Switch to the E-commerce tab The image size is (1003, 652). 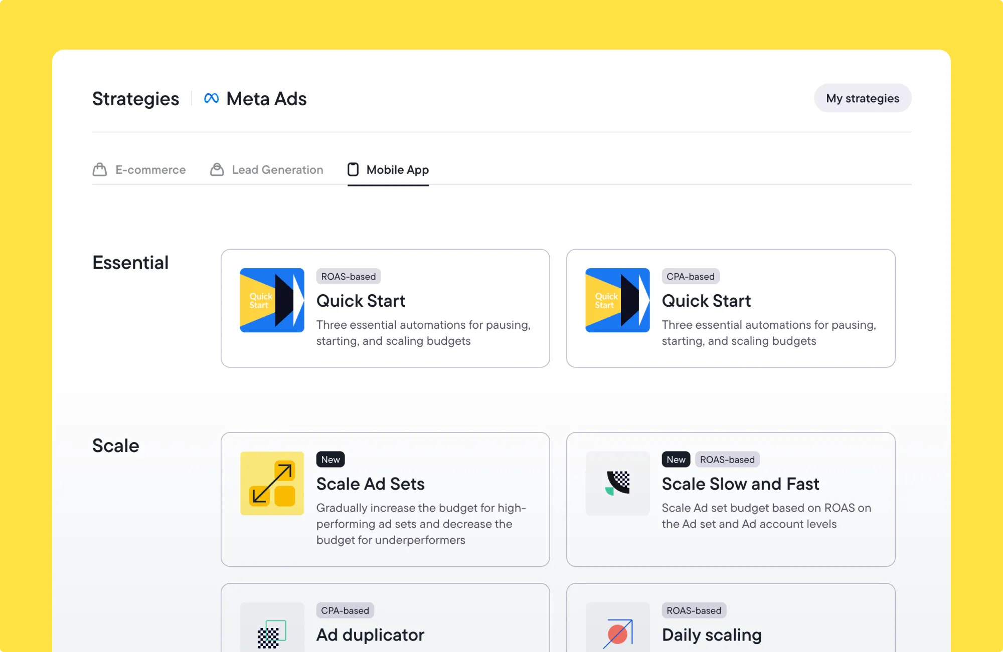[150, 170]
